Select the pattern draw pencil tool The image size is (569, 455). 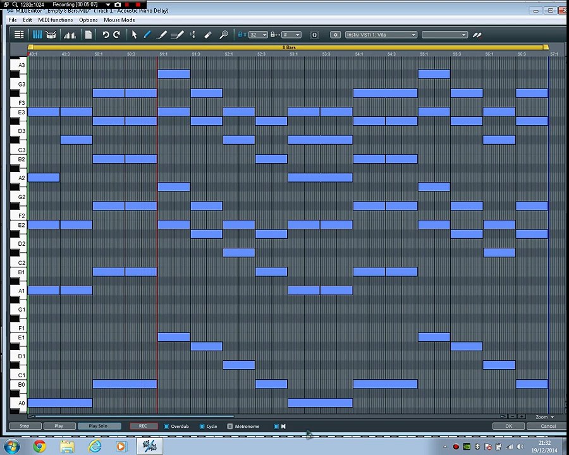pos(177,35)
